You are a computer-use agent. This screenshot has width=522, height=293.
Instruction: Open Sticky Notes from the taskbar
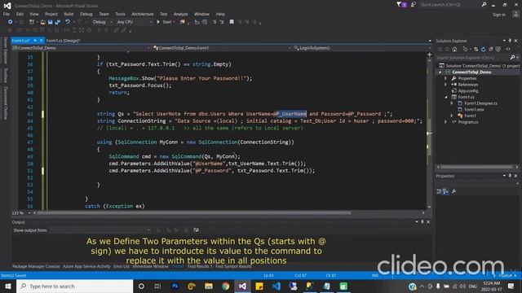pos(259,286)
